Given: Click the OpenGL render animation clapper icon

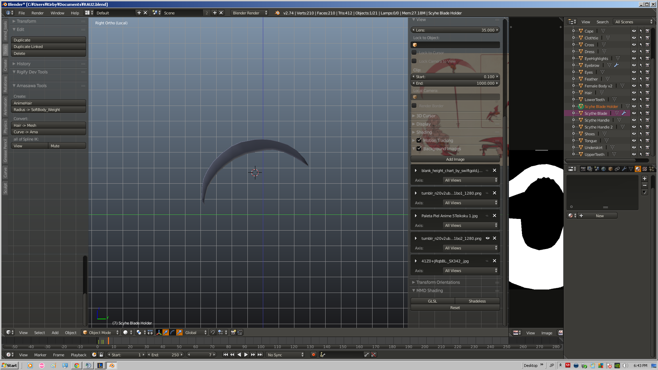Looking at the screenshot, I should click(x=240, y=332).
